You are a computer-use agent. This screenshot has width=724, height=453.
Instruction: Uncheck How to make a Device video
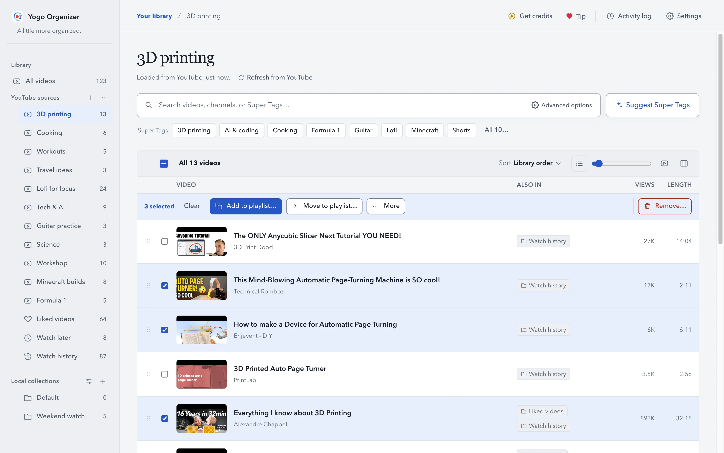165,330
